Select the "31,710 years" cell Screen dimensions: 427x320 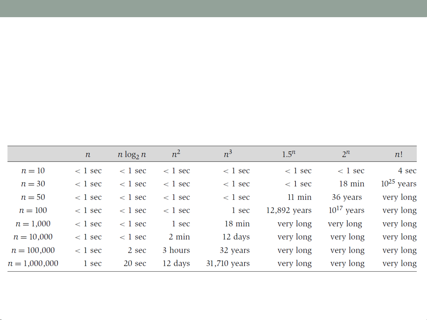tap(228, 263)
